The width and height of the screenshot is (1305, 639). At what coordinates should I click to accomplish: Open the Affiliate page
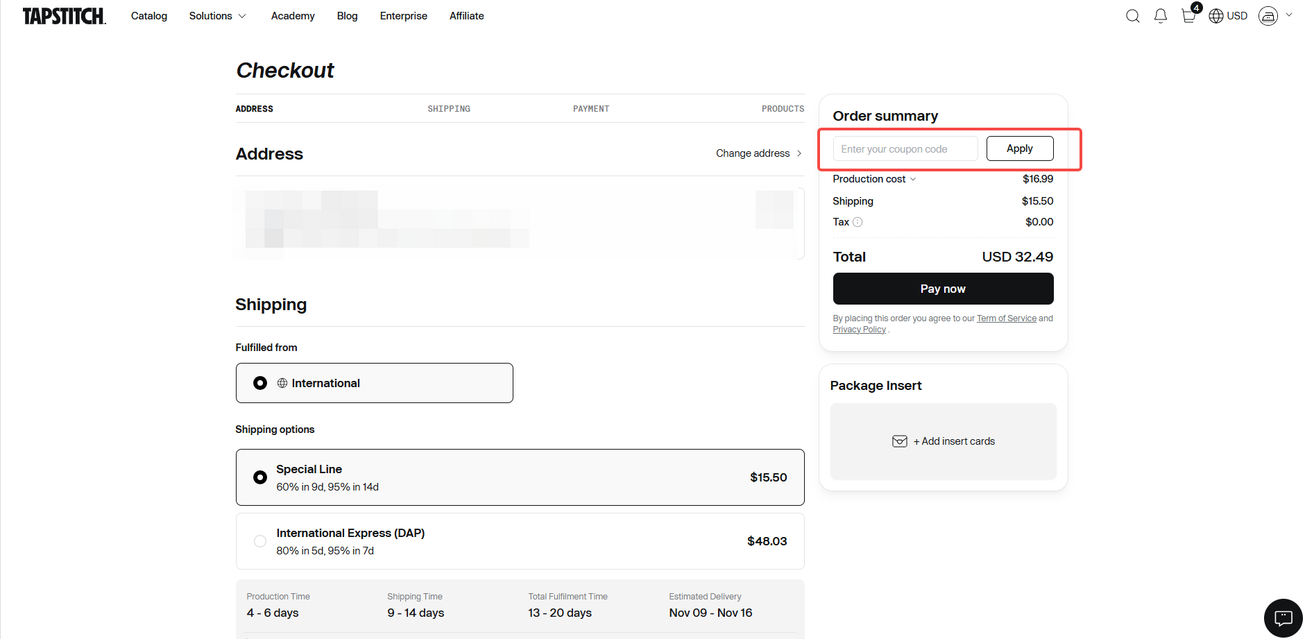pos(466,16)
